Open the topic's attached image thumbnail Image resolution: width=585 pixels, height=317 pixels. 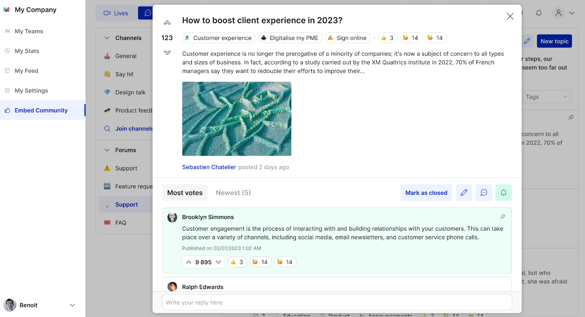coord(237,119)
